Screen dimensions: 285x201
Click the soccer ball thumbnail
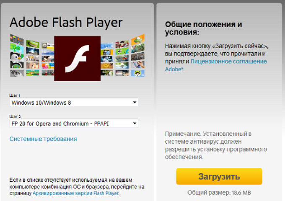[x=122, y=51]
